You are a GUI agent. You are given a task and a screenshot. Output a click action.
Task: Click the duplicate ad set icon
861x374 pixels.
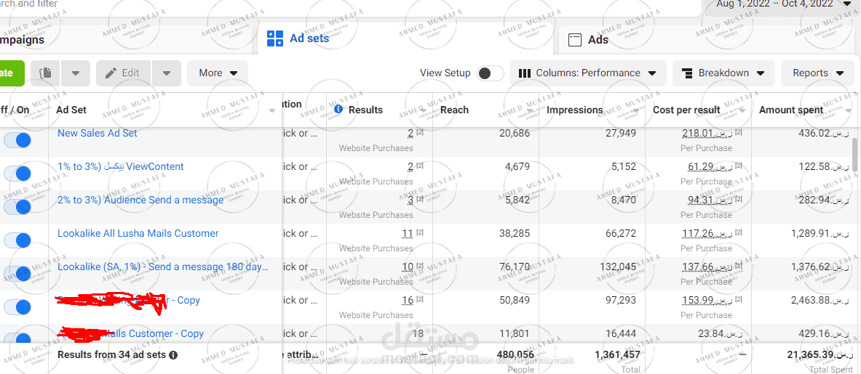[46, 73]
